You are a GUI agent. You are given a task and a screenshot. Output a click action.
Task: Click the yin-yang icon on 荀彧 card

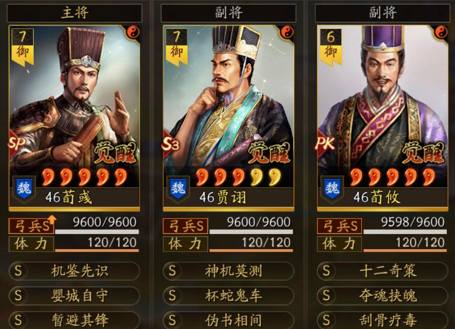[x=133, y=33]
